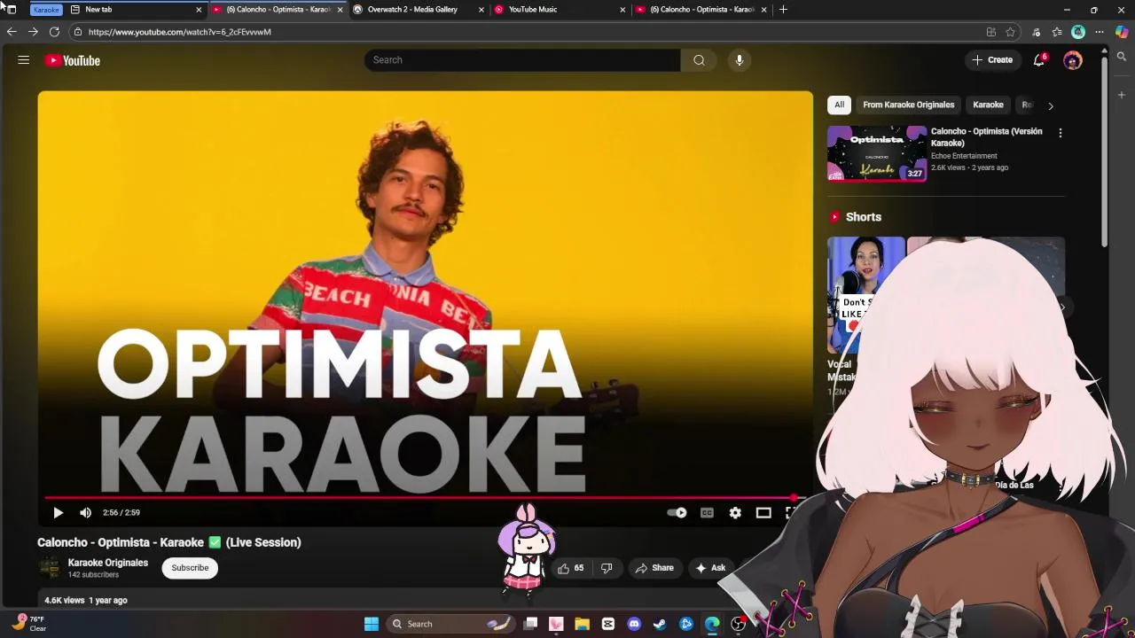
Task: Go back in browser history
Action: click(x=12, y=32)
